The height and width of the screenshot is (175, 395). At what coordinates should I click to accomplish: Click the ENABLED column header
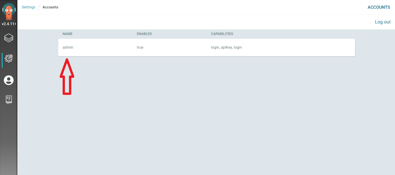coord(144,34)
